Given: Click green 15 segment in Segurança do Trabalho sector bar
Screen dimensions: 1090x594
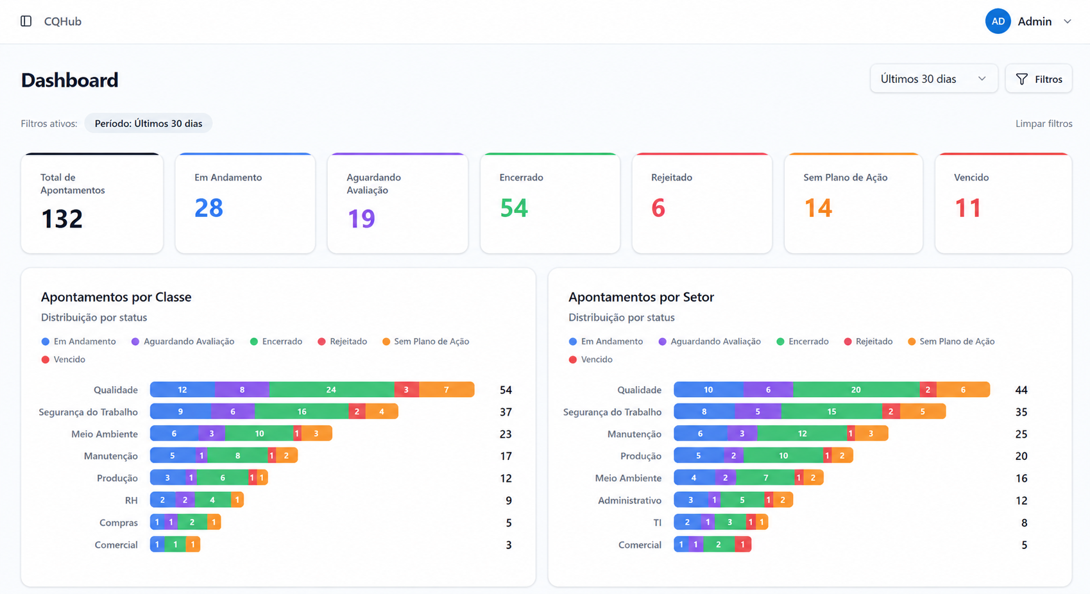Looking at the screenshot, I should coord(831,411).
